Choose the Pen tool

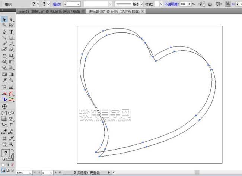[x=4, y=32]
